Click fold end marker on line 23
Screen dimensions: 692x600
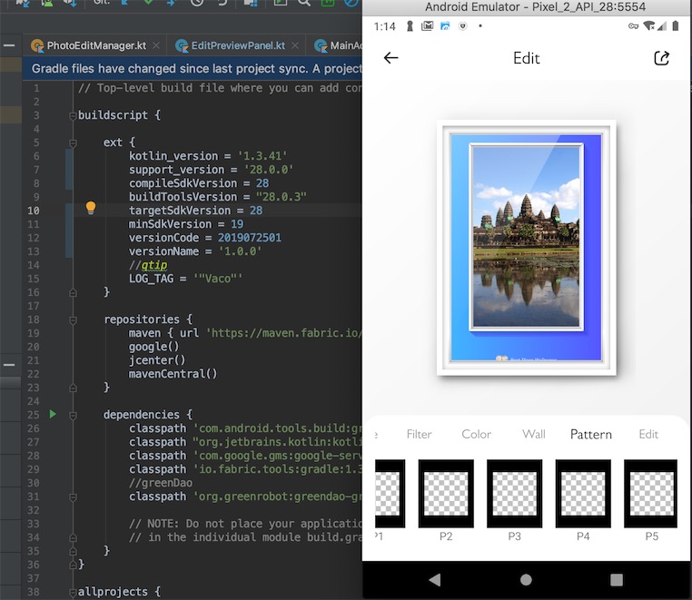pyautogui.click(x=73, y=388)
